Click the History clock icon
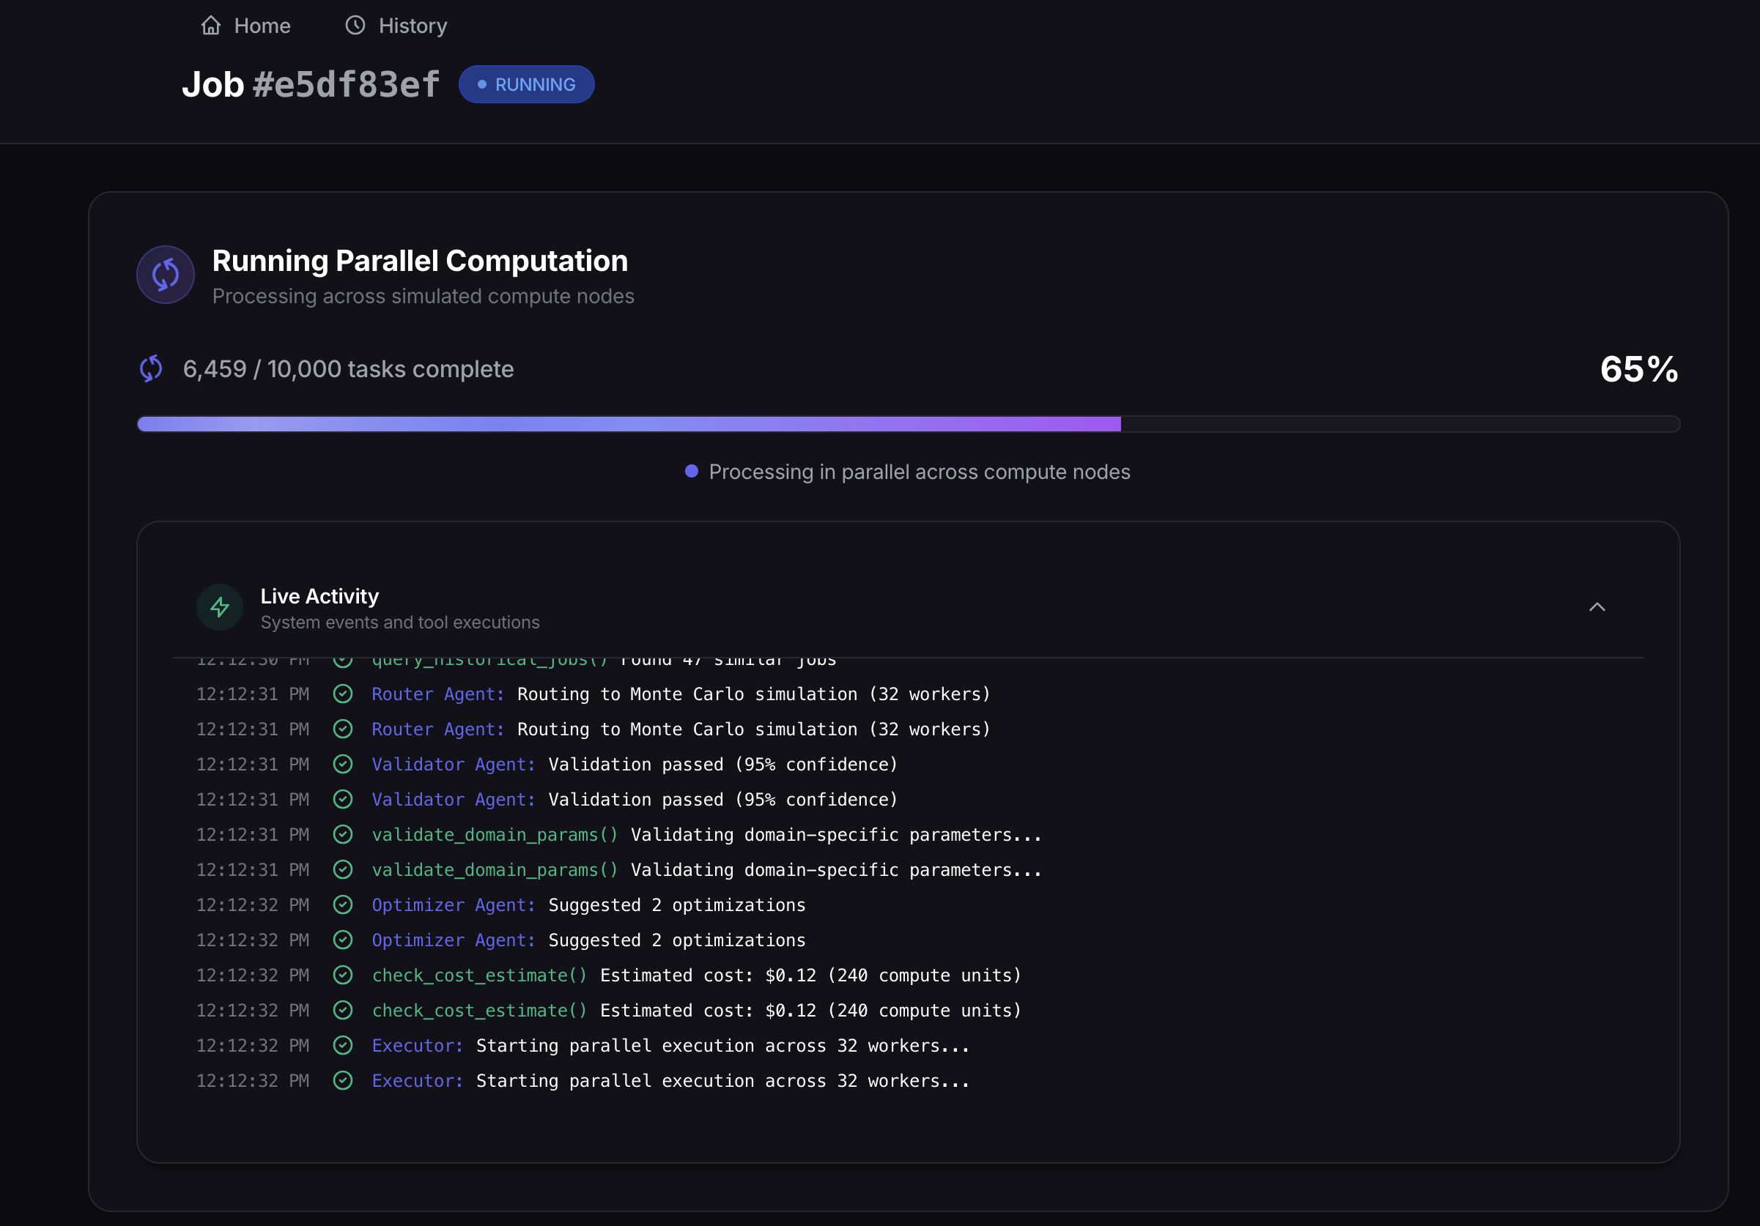This screenshot has height=1226, width=1760. point(355,26)
